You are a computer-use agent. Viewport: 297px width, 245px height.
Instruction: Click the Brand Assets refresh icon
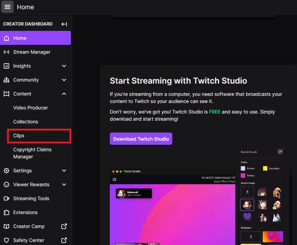click(x=280, y=152)
